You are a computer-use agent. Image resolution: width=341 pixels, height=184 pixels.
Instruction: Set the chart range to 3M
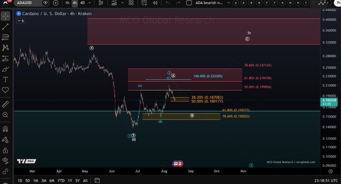[44, 180]
